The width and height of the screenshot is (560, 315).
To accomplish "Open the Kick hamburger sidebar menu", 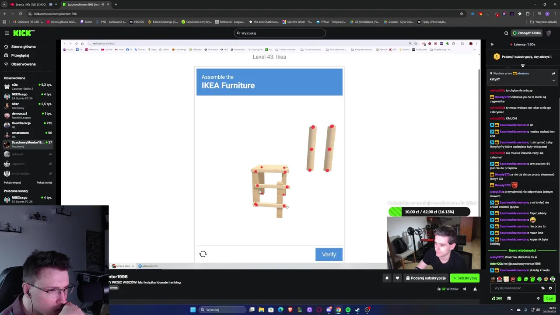I will (x=7, y=33).
